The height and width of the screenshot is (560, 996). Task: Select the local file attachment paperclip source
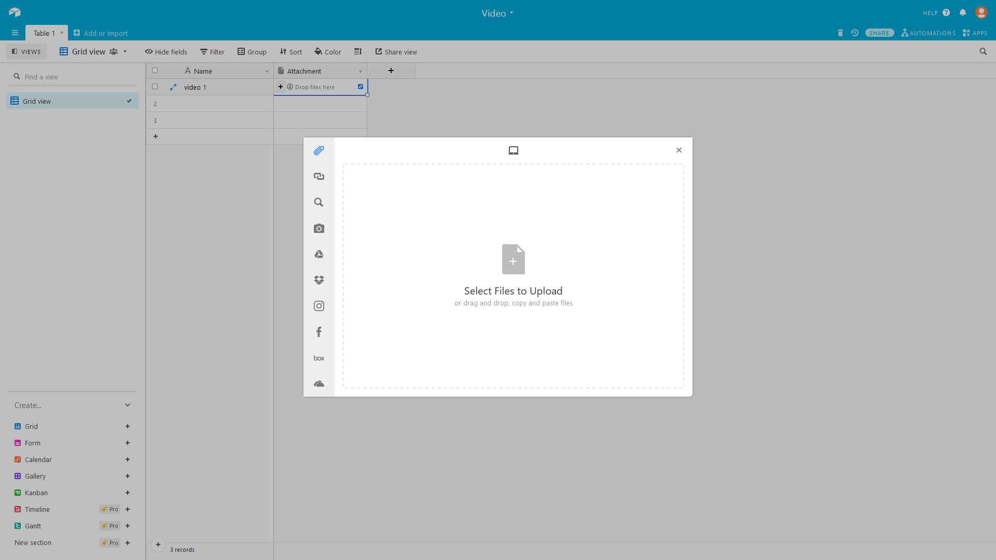pos(319,150)
